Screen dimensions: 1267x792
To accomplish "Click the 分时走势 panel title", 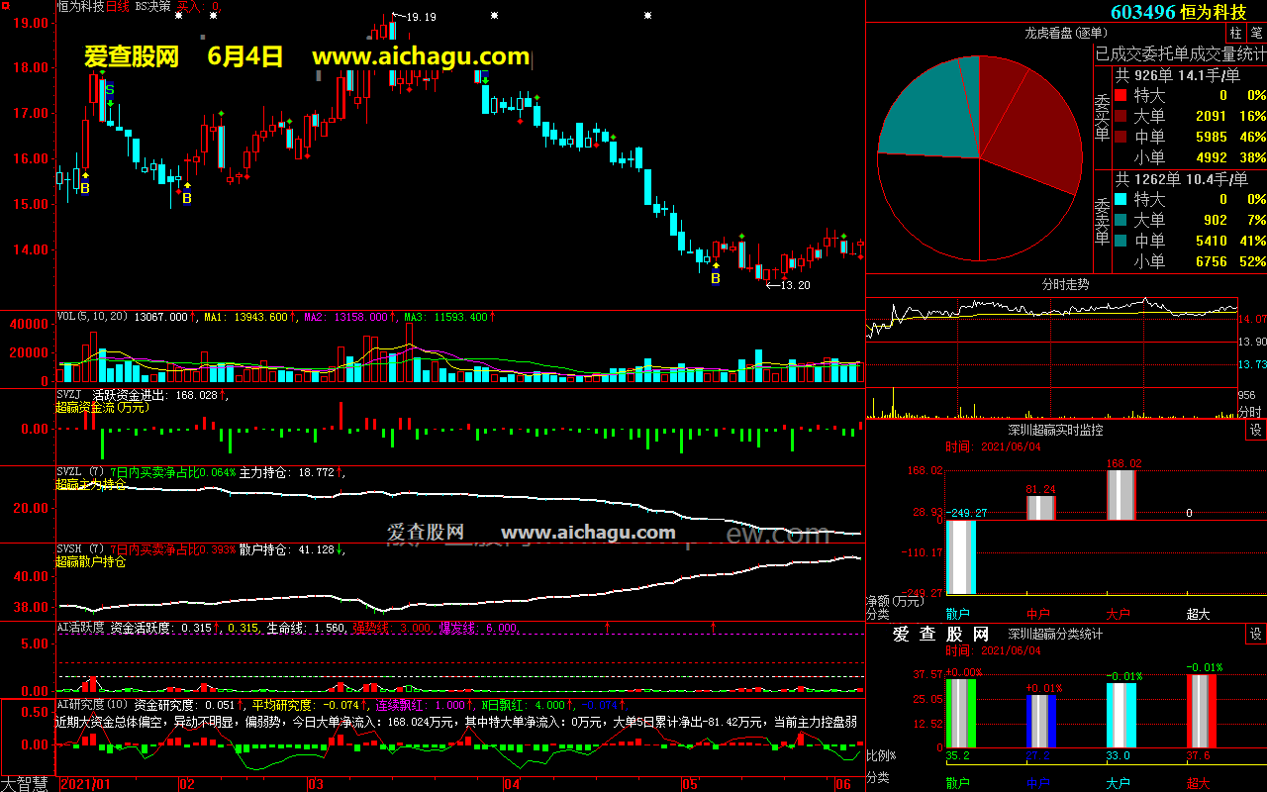I will click(1065, 284).
